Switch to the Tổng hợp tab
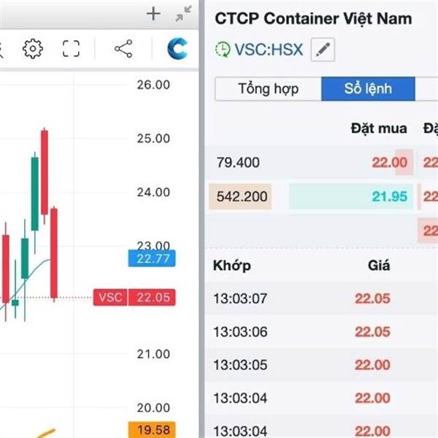This screenshot has height=438, width=438. click(x=268, y=89)
